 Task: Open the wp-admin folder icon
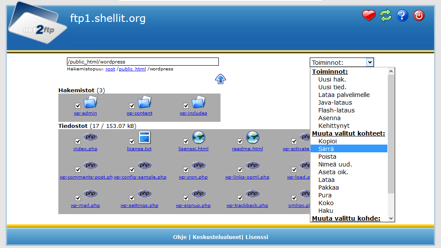[90, 102]
